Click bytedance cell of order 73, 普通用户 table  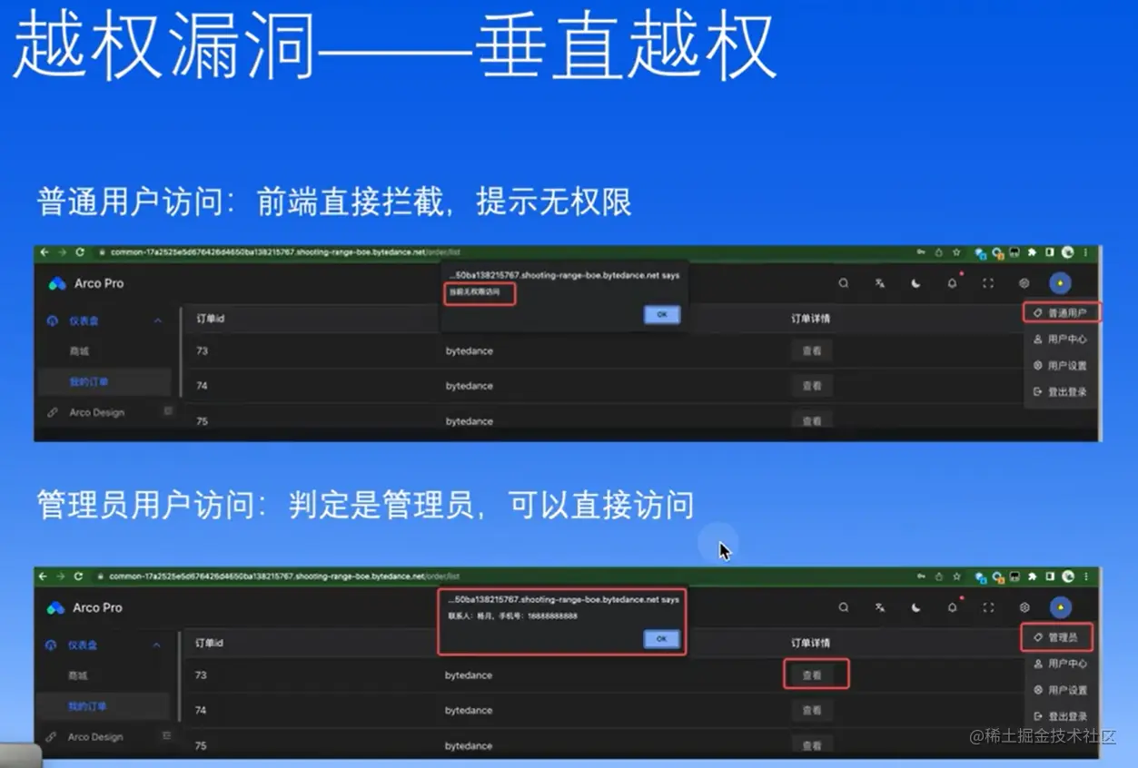[x=470, y=350]
